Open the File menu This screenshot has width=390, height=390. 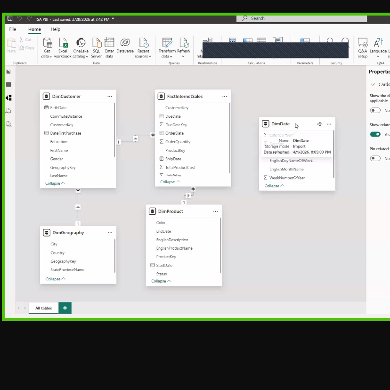[12, 29]
